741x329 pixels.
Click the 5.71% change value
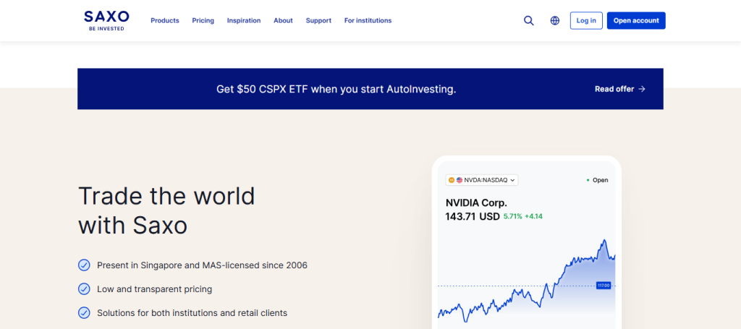point(513,217)
